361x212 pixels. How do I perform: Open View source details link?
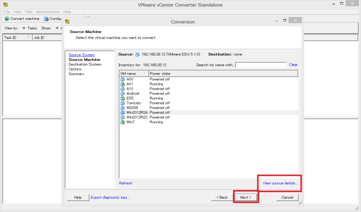[280, 183]
